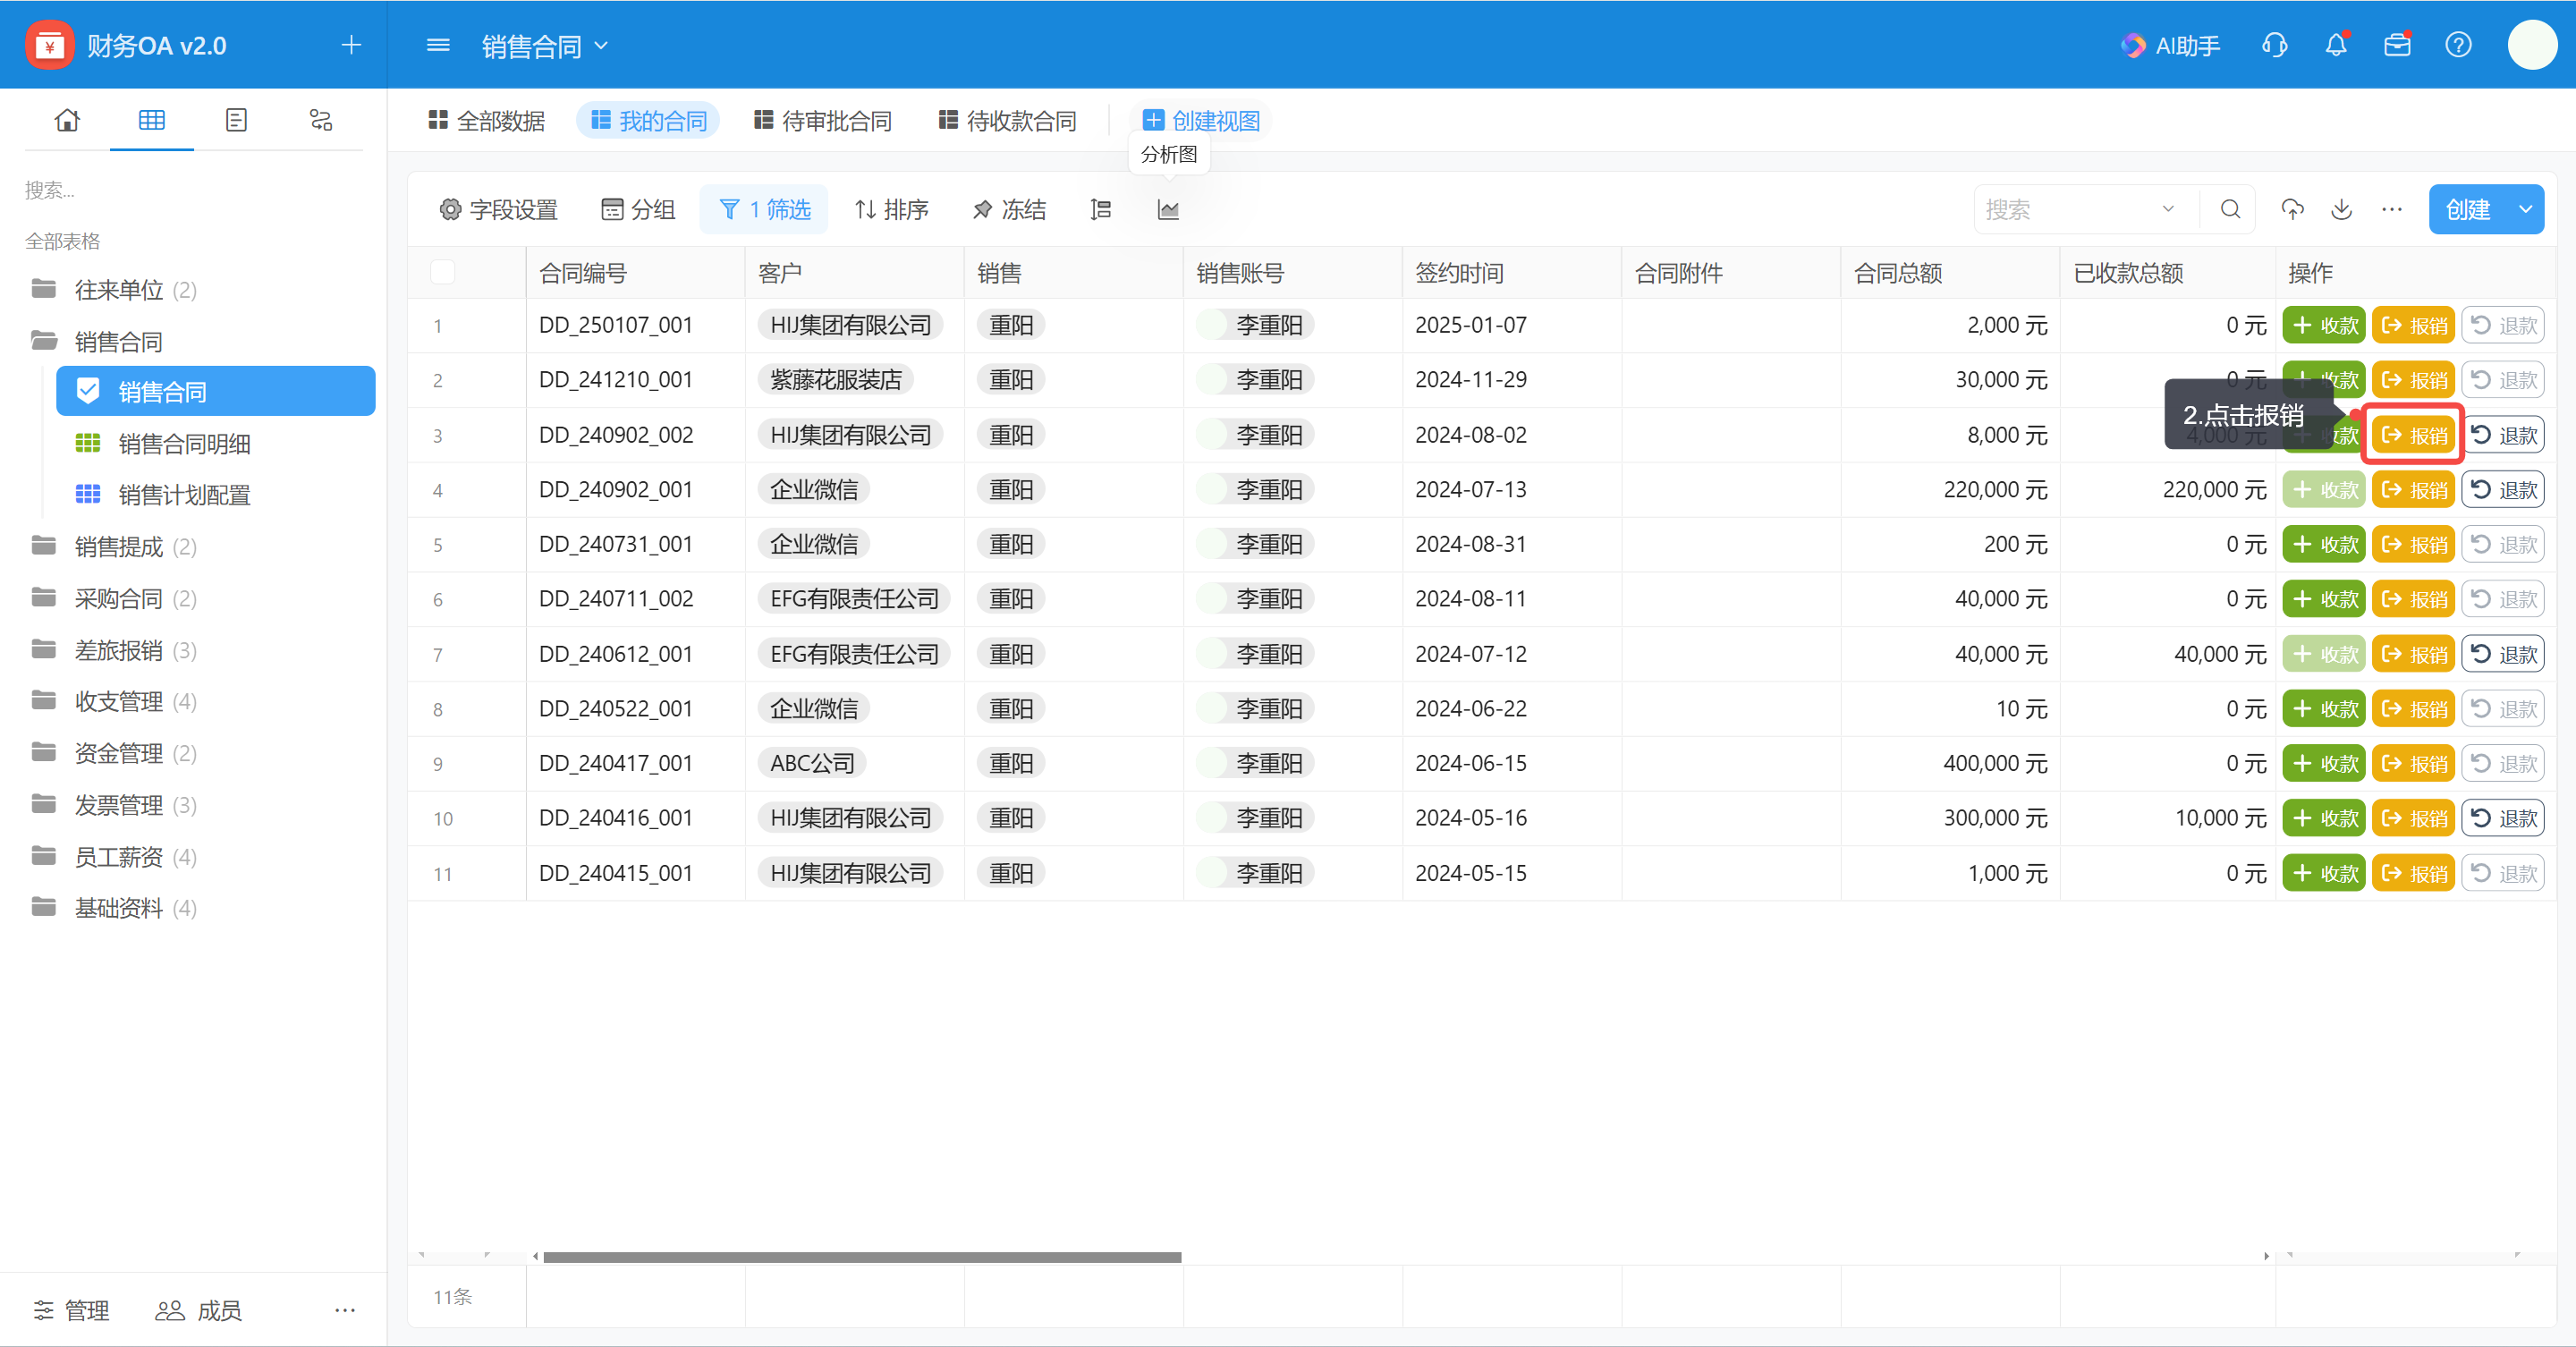Expand the 采购合同 folder
Viewport: 2576px width, 1347px height.
click(115, 598)
